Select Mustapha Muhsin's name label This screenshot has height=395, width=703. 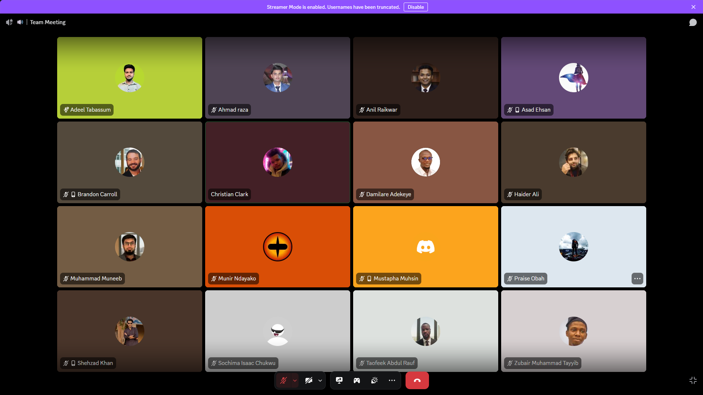[x=396, y=279]
